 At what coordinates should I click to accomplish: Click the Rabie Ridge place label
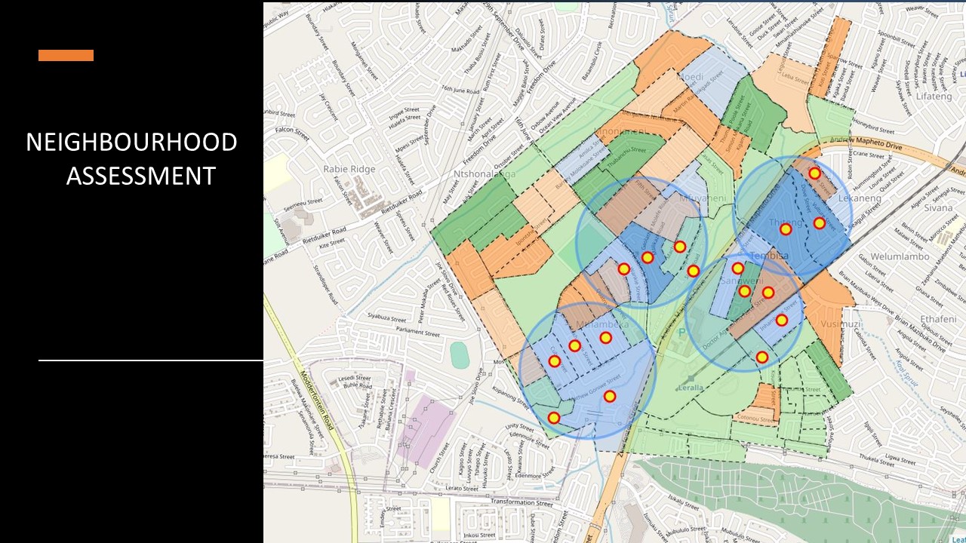pyautogui.click(x=349, y=169)
